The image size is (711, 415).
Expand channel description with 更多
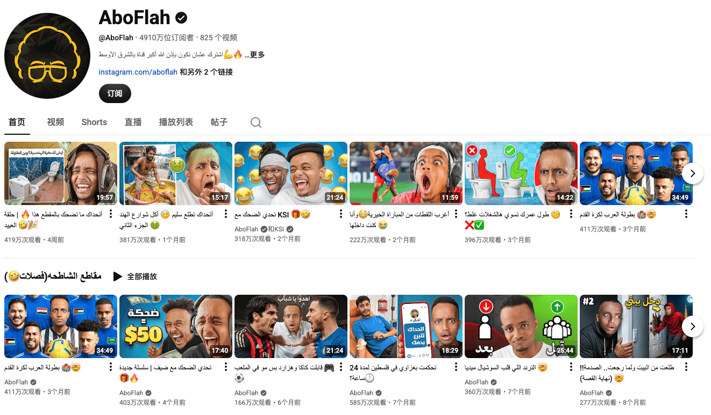point(257,55)
